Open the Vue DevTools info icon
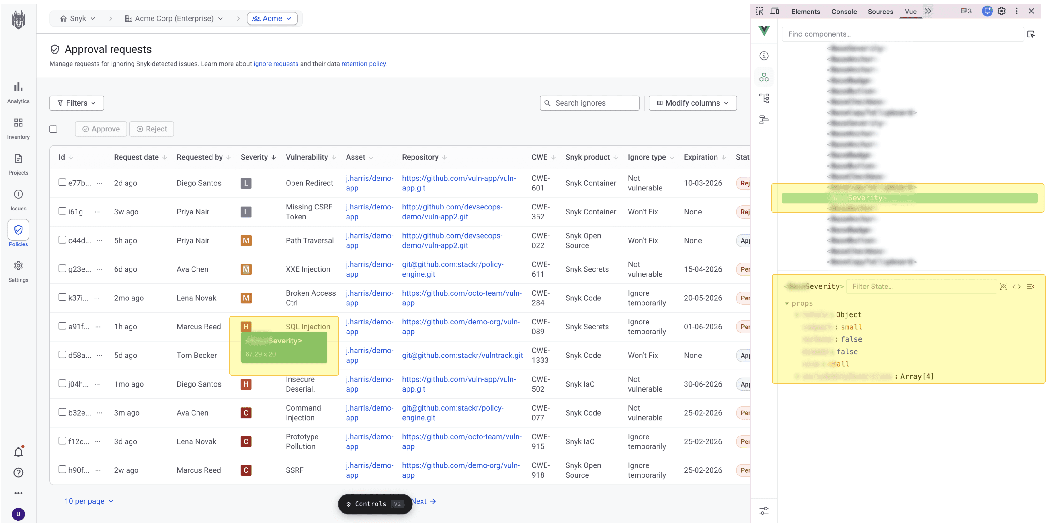1050x527 pixels. [764, 56]
